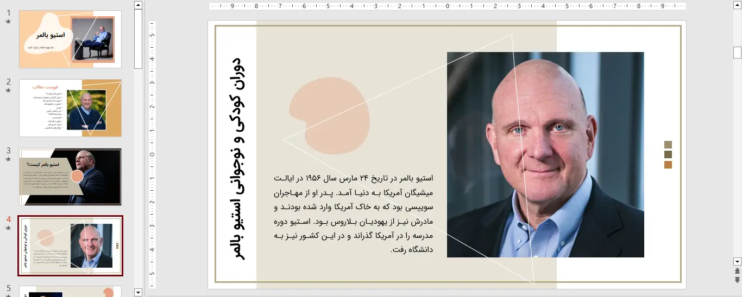Select the dark olive middle square on slide
The height and width of the screenshot is (297, 742).
[x=668, y=154]
